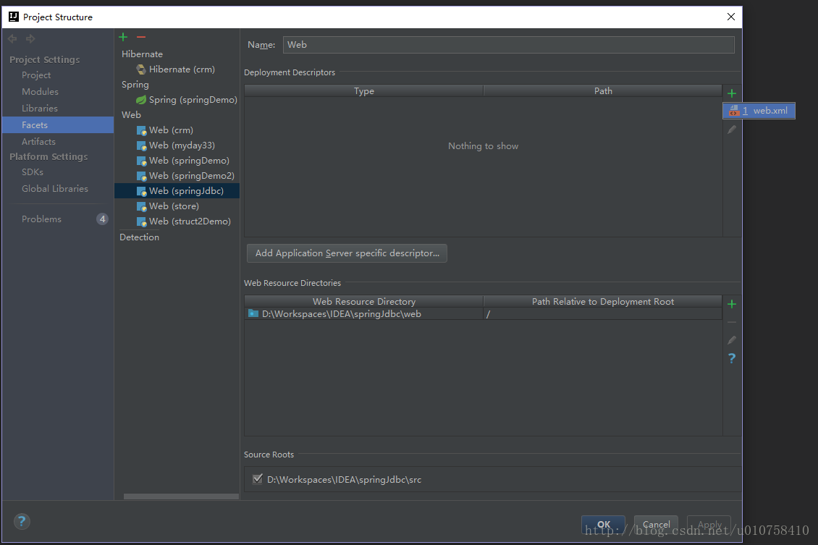The image size is (818, 545).
Task: Click the Web (crm) facet icon
Action: coord(141,130)
